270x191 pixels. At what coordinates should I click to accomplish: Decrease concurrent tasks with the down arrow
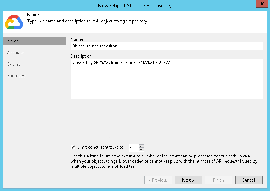pos(141,150)
